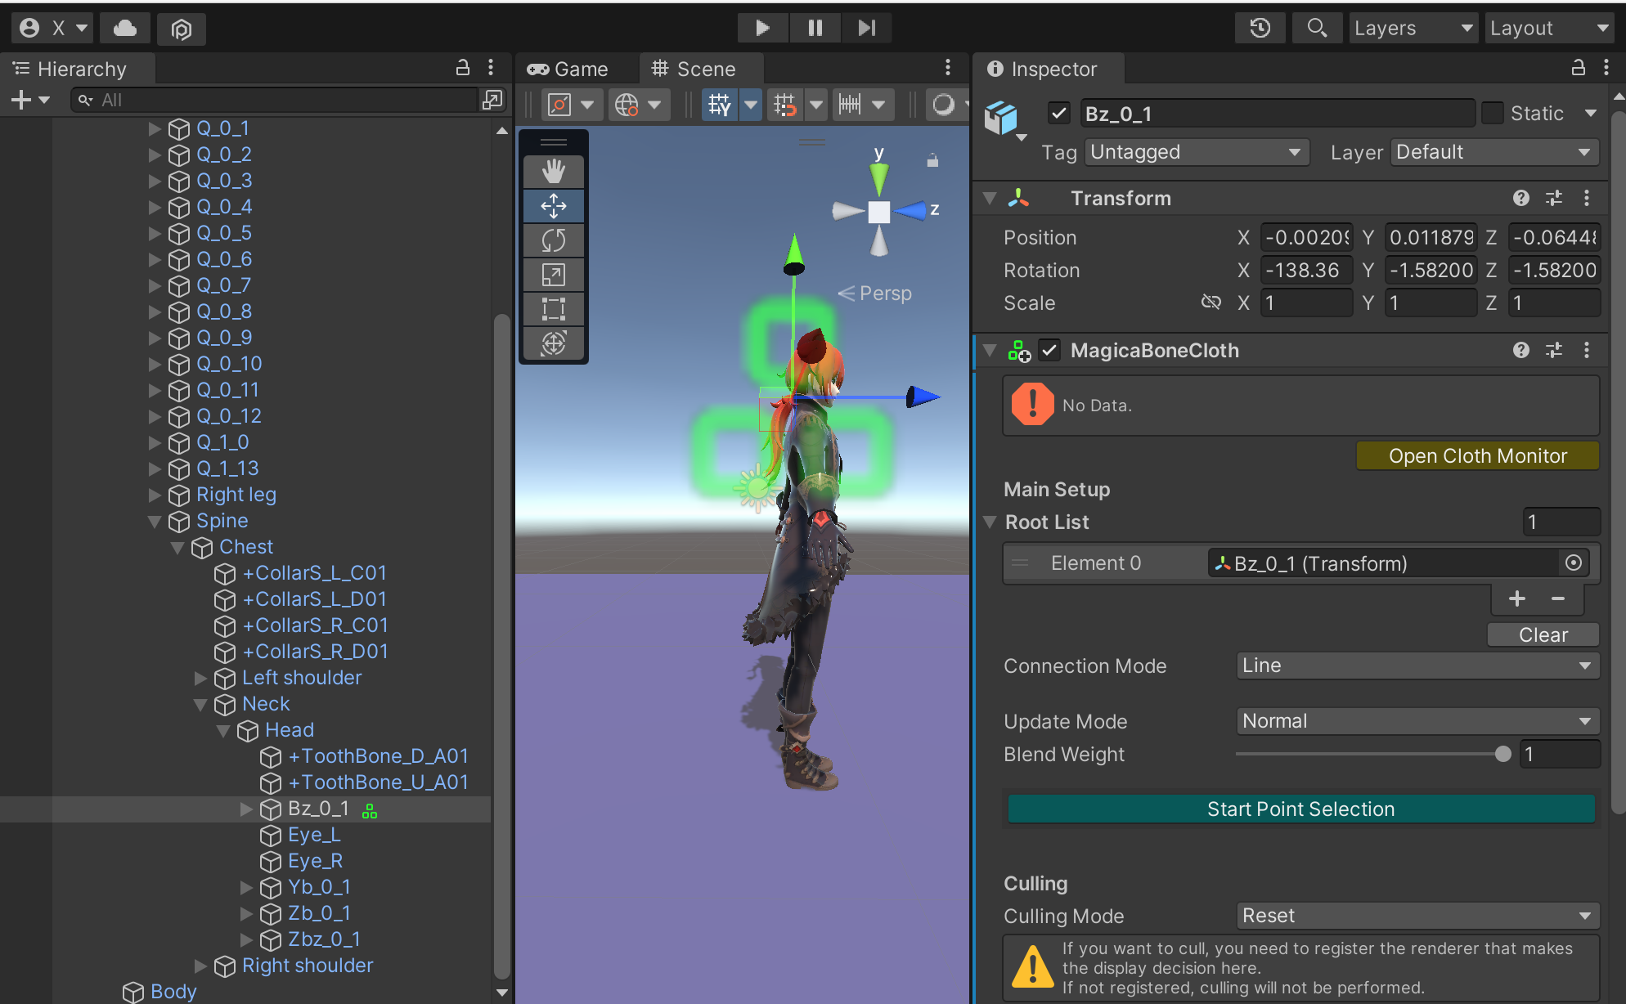1626x1004 pixels.
Task: Click the Blend Weight slider handle
Action: (x=1502, y=754)
